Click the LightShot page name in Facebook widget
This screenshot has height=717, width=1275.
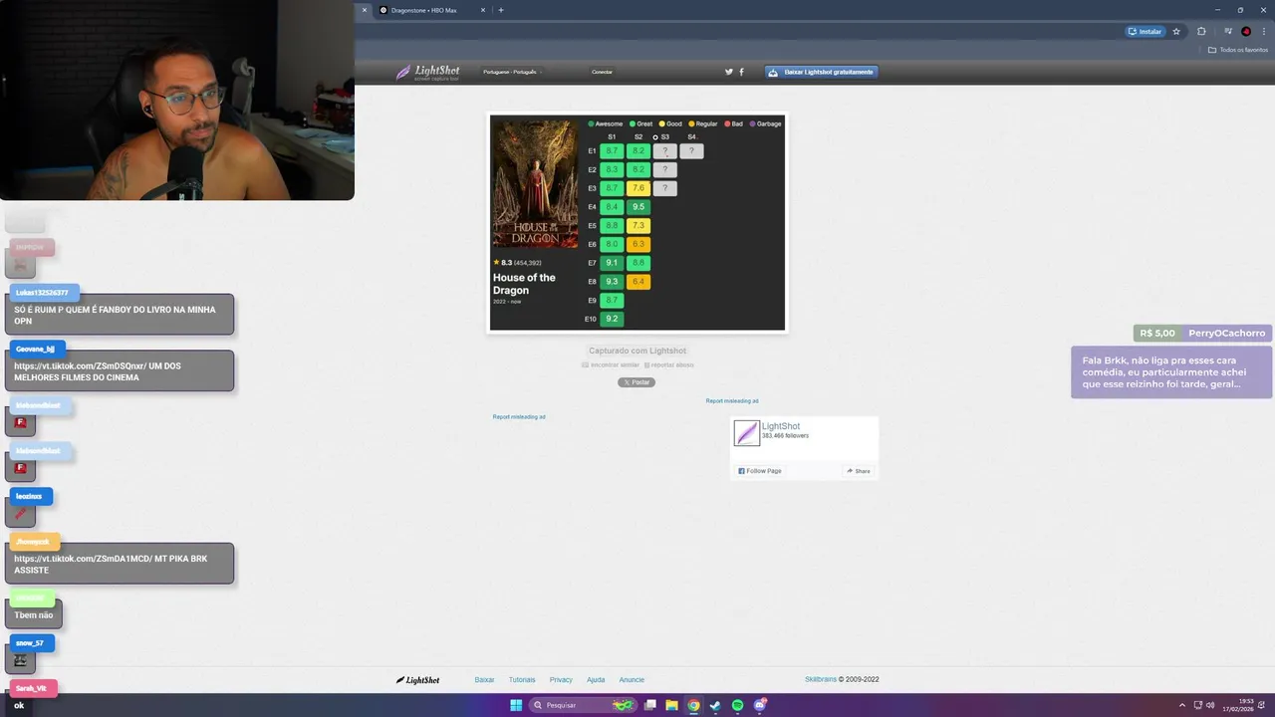coord(781,426)
